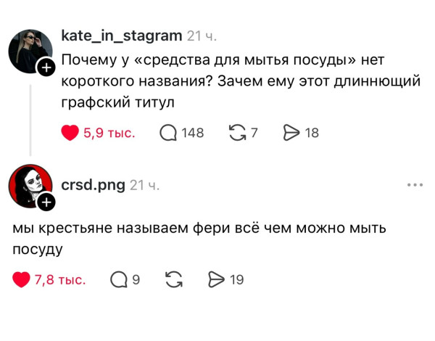
Task: Click the 21 ч. timestamp next to kate_in_stagram
Action: point(202,36)
